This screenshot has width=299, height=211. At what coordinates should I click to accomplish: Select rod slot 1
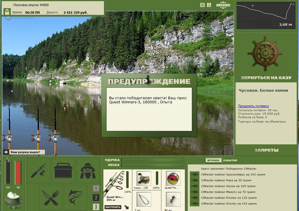tap(96, 189)
